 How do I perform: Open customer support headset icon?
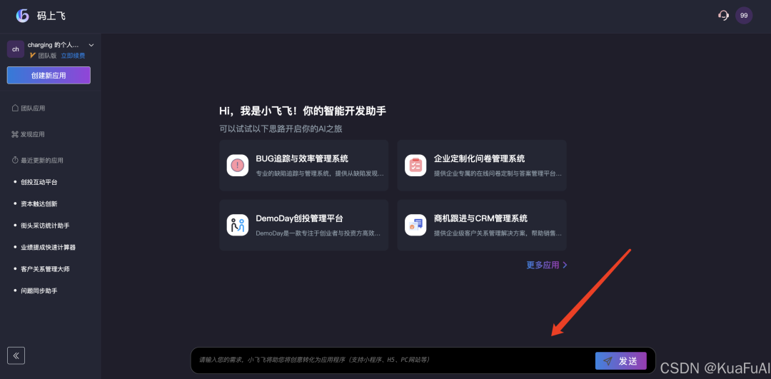click(723, 16)
